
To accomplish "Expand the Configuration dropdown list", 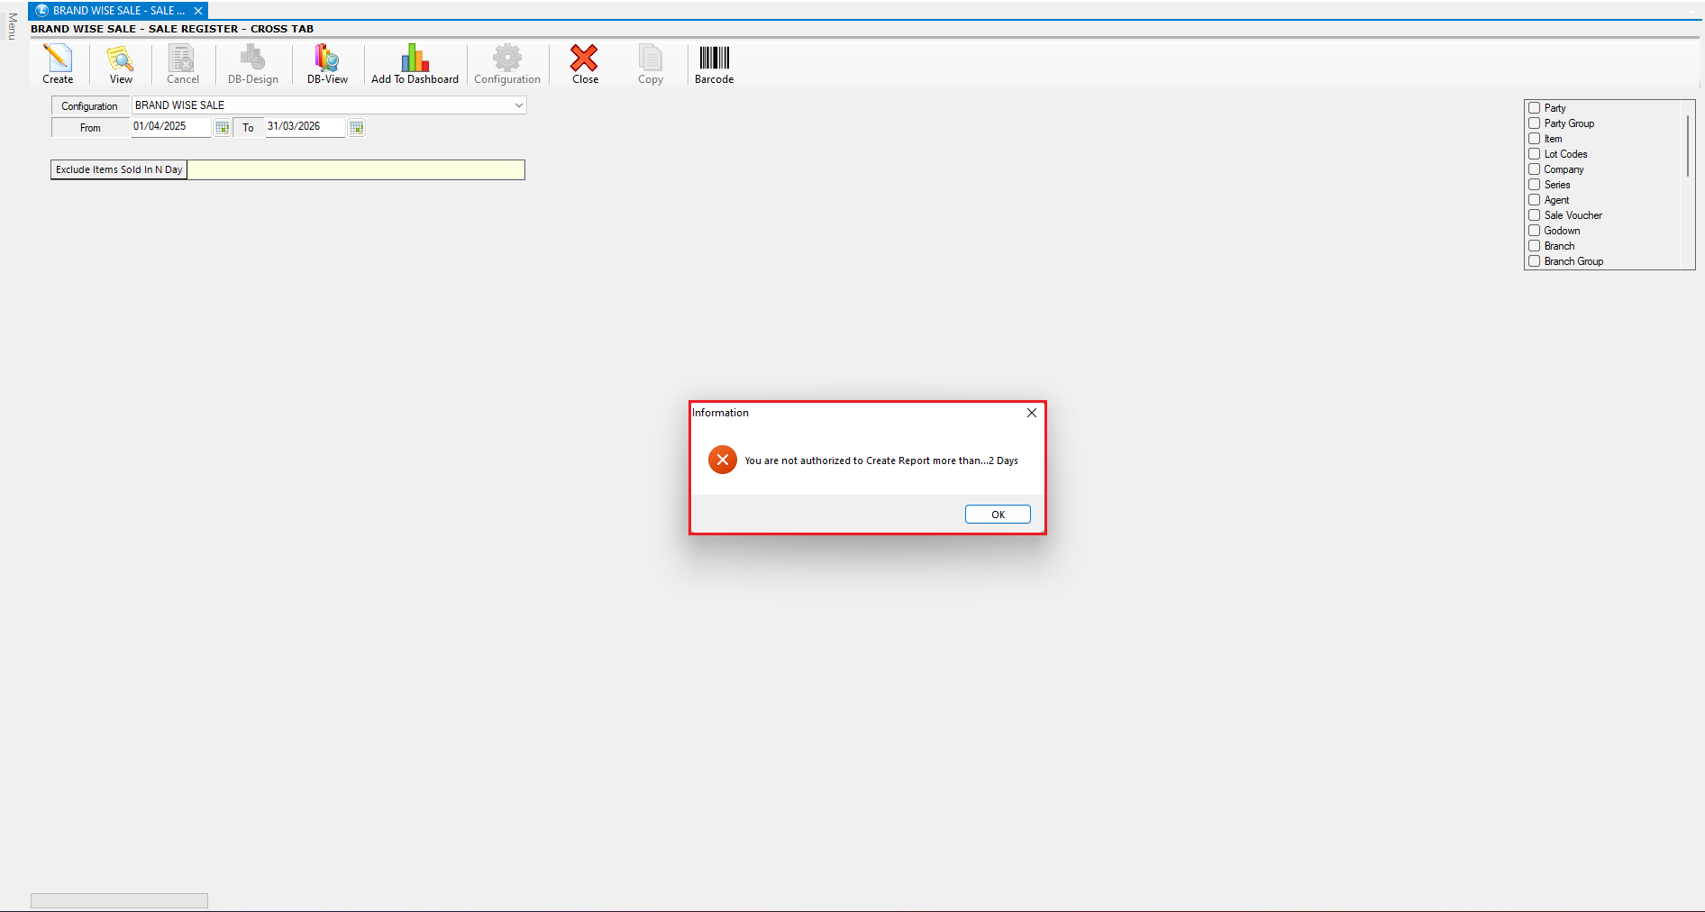I will pos(518,105).
